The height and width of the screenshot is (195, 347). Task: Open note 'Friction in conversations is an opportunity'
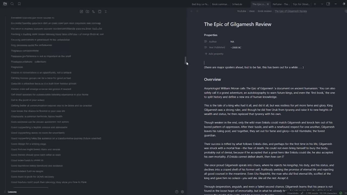pos(41,73)
